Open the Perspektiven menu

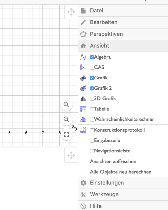pos(123,34)
